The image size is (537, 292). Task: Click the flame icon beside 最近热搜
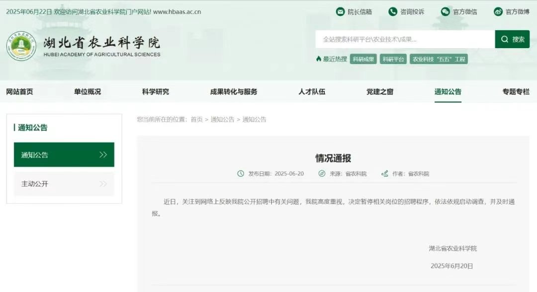point(319,59)
